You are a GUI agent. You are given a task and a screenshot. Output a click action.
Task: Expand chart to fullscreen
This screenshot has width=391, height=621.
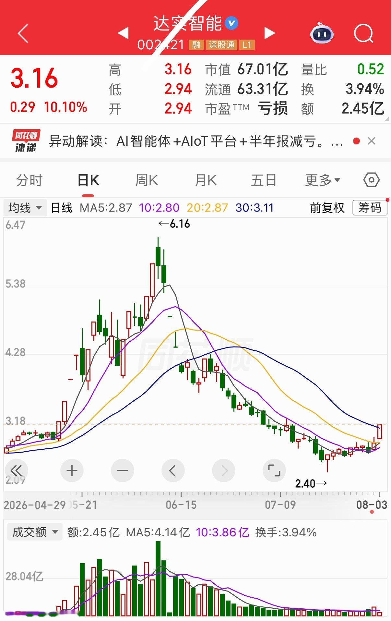click(x=274, y=470)
